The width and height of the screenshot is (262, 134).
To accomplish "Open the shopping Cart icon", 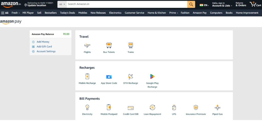I will click(x=255, y=4).
